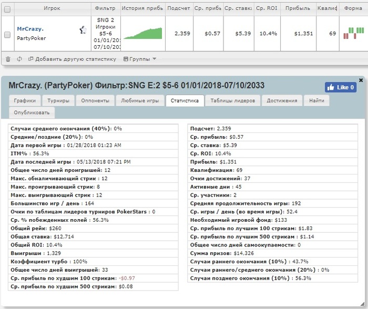Image resolution: width=368 pixels, height=309 pixels.
Task: Click the panel title MrCrazy. (PartyPoker) Фильтр
Action: pyautogui.click(x=136, y=86)
